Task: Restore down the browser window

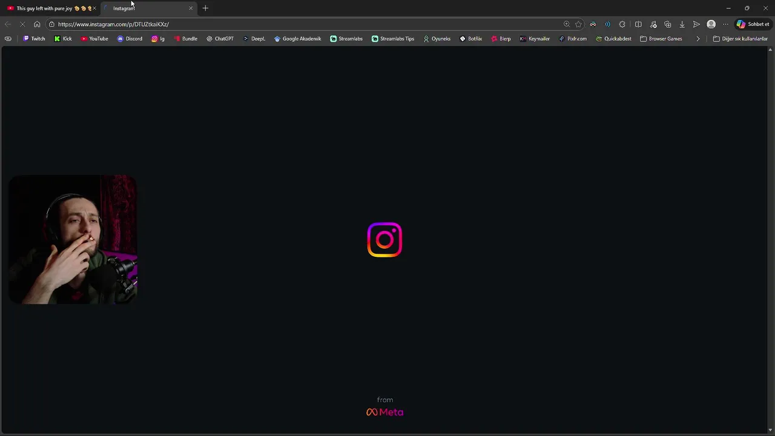Action: (x=747, y=8)
